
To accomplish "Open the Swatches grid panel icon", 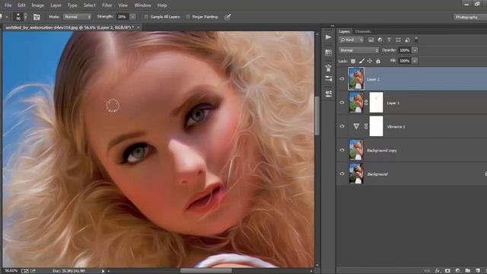I will coord(328,53).
